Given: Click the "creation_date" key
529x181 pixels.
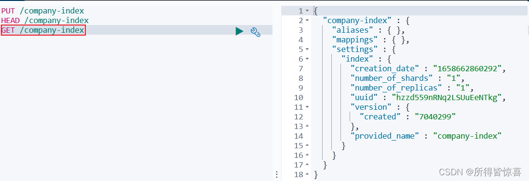Looking at the screenshot, I should (x=385, y=69).
